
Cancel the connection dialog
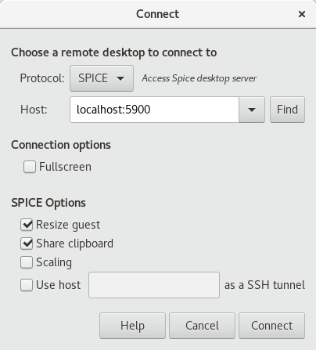(x=202, y=326)
